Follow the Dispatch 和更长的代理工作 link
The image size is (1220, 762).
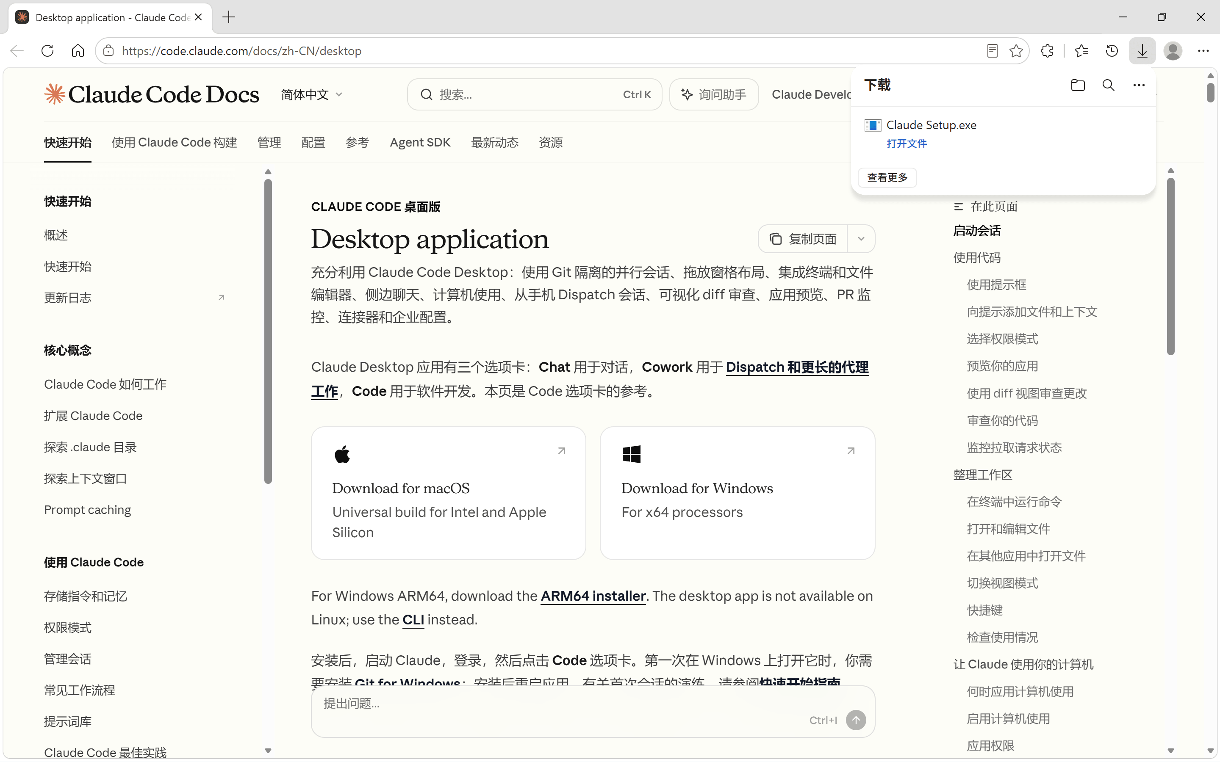(x=797, y=367)
